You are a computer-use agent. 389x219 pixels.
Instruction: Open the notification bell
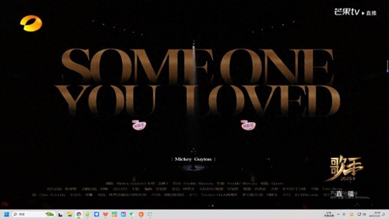(x=384, y=215)
